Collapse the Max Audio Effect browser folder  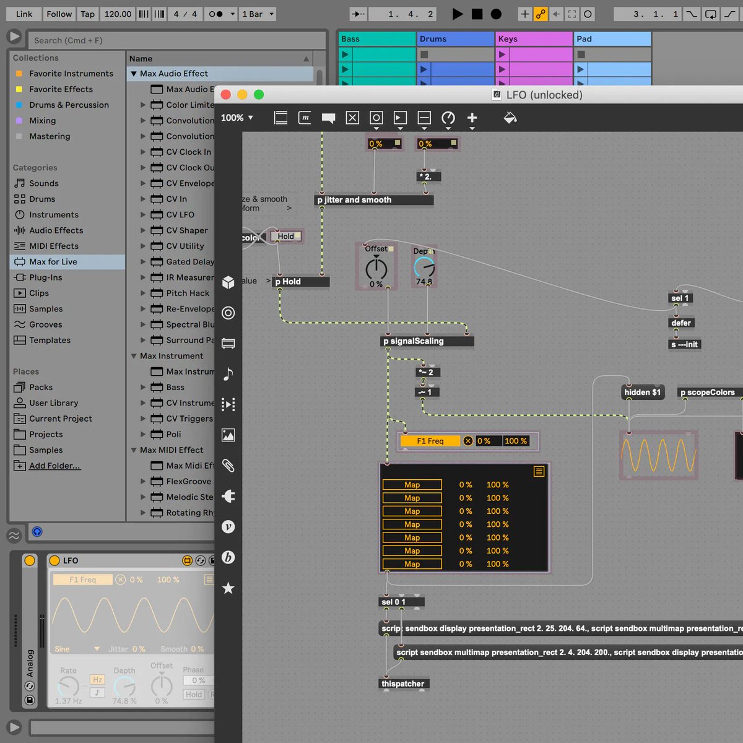(133, 73)
